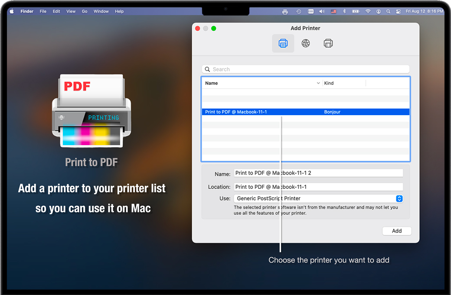The image size is (451, 295).
Task: Click the volume icon in menu bar
Action: 322,11
